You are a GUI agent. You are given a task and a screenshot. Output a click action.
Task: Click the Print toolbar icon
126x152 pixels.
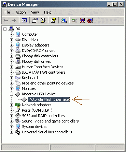coord(43,20)
